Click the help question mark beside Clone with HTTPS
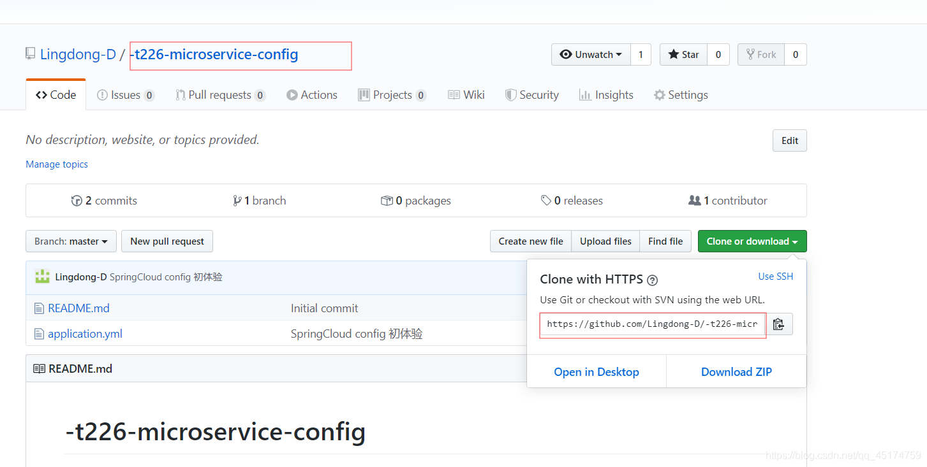927x467 pixels. coord(652,280)
